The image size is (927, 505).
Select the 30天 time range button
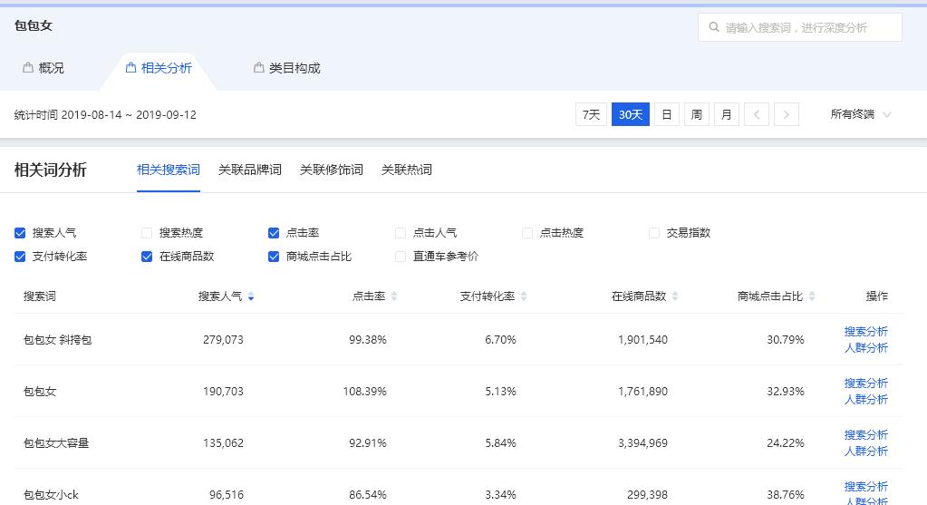[x=630, y=114]
